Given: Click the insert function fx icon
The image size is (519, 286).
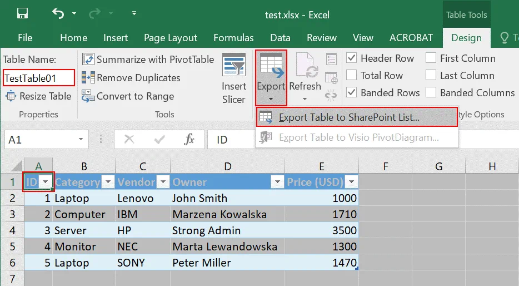Looking at the screenshot, I should [189, 140].
